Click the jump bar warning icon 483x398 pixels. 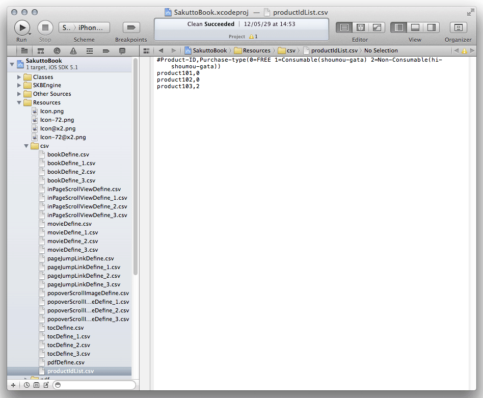click(x=464, y=51)
